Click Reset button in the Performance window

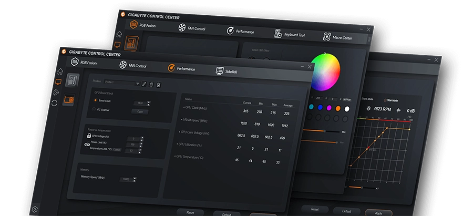click(190, 212)
